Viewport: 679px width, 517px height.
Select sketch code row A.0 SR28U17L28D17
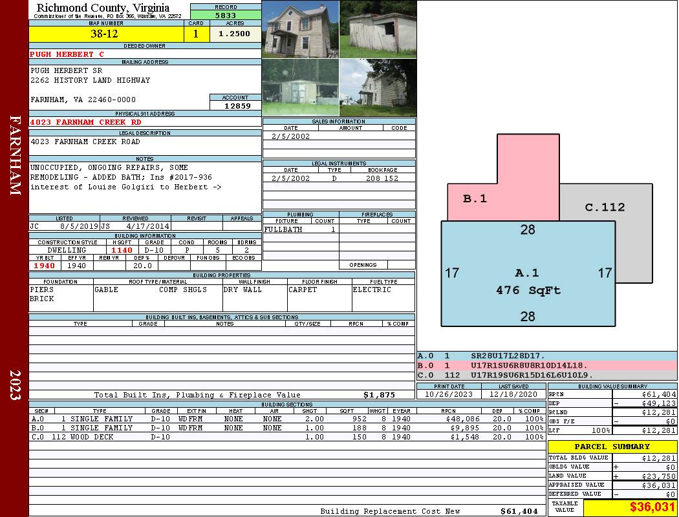click(546, 356)
